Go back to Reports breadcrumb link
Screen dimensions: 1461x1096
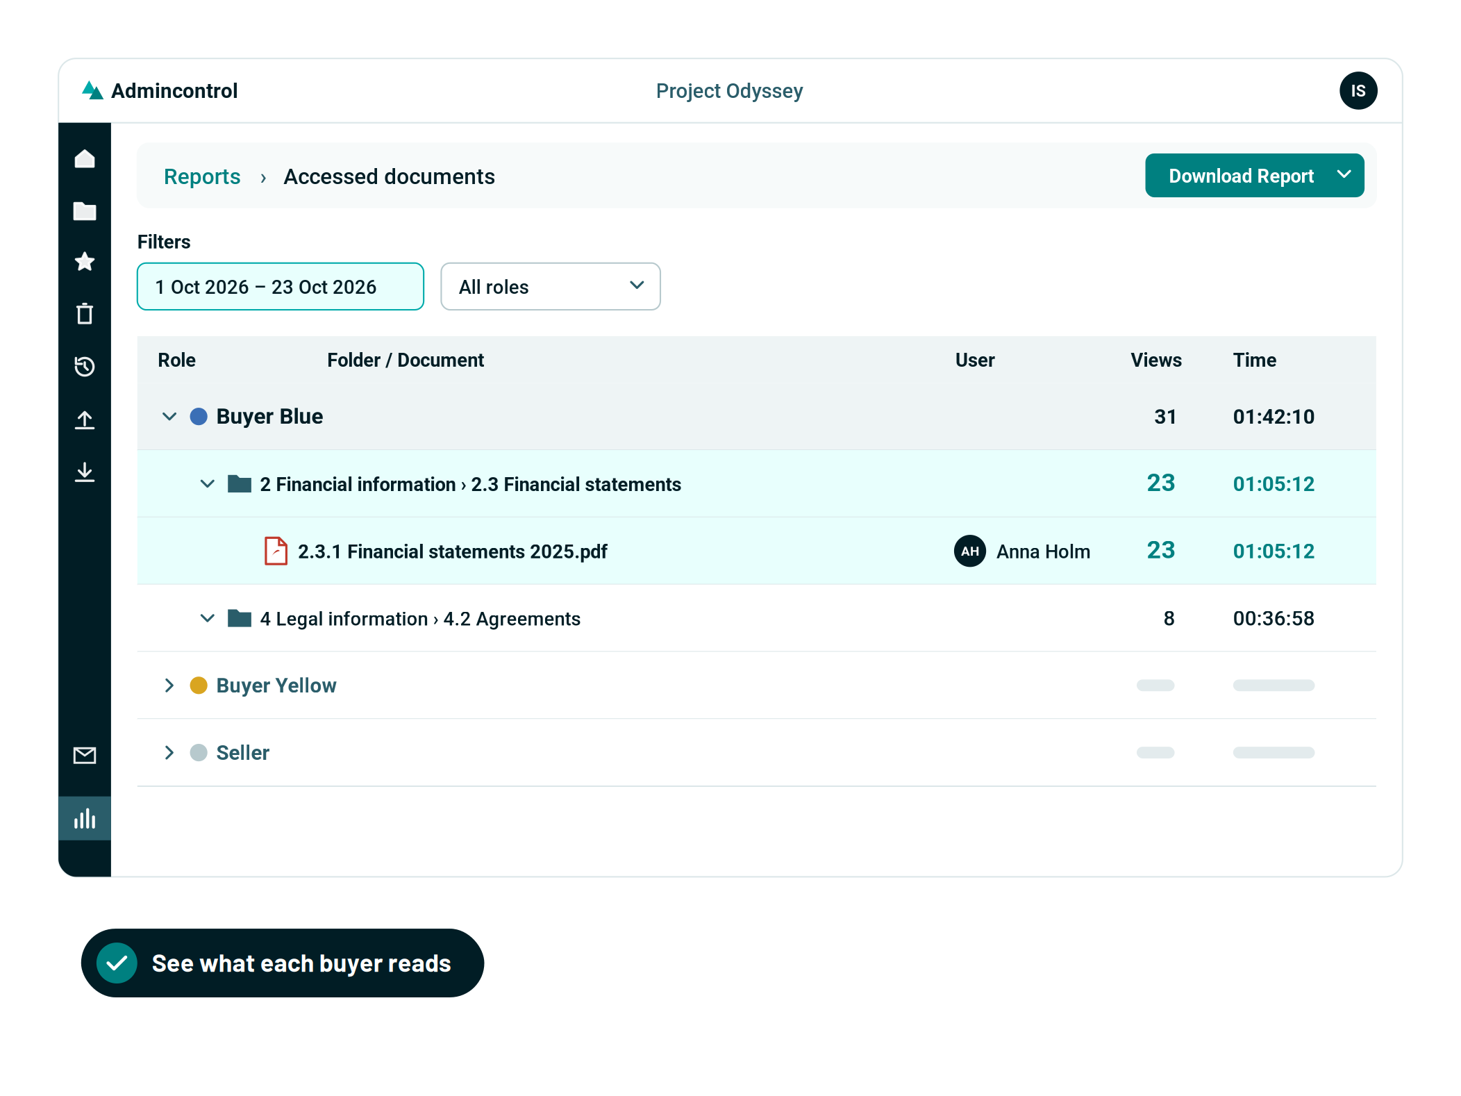point(202,176)
